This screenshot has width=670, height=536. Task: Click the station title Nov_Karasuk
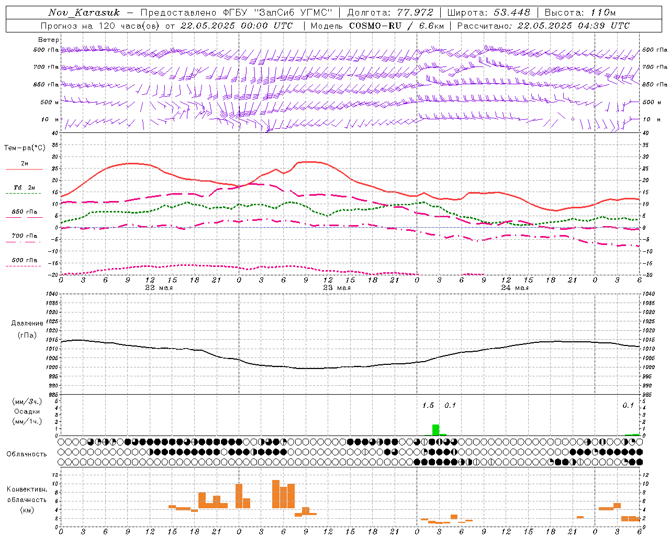tap(84, 13)
